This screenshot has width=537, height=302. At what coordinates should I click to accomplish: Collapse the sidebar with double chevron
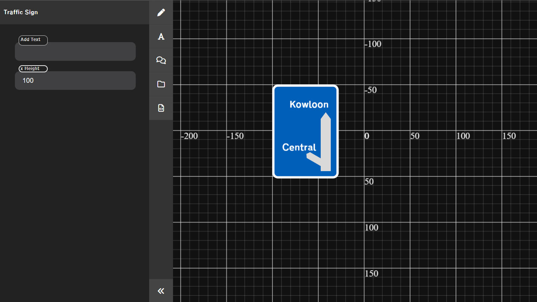[x=161, y=291]
